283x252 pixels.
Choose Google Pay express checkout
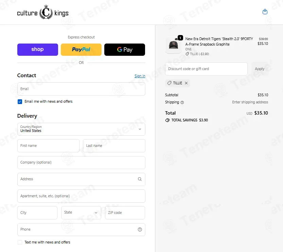pyautogui.click(x=125, y=50)
